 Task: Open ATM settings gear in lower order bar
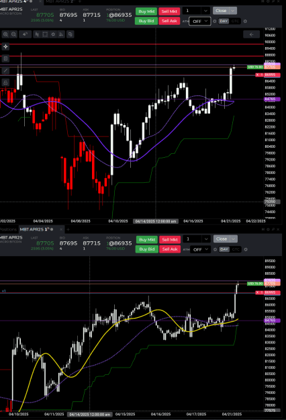(x=215, y=249)
